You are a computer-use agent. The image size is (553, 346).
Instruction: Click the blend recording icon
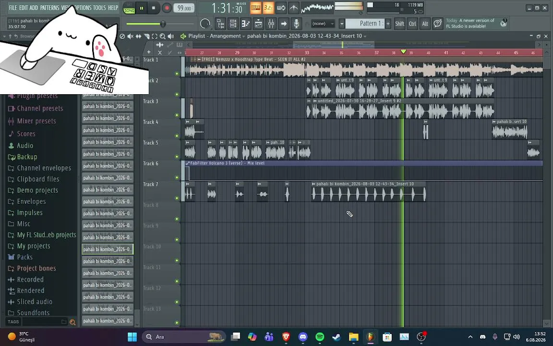(294, 7)
